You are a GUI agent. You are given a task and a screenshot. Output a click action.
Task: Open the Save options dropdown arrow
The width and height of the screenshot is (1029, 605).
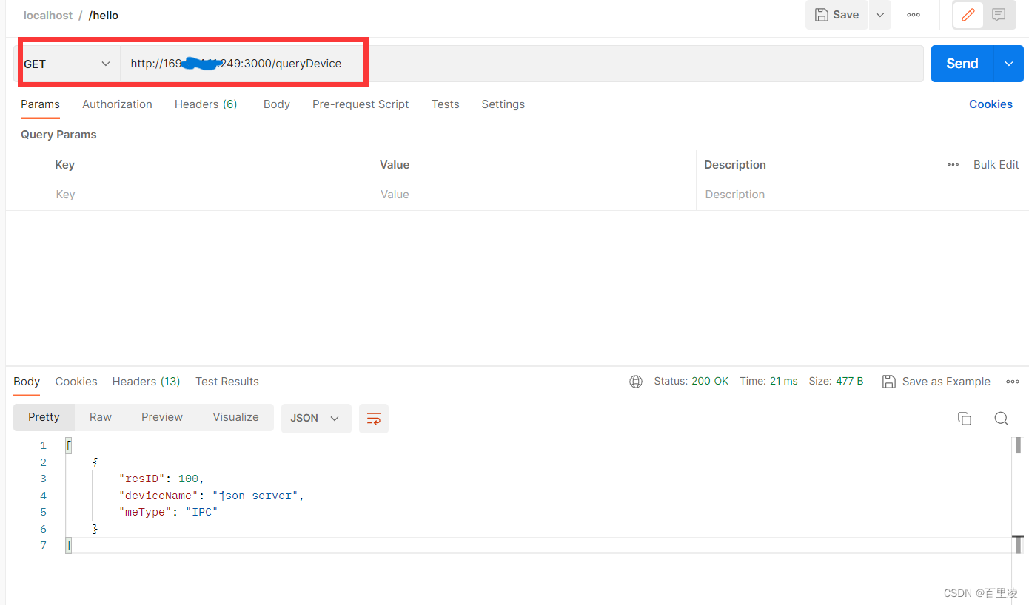[880, 15]
